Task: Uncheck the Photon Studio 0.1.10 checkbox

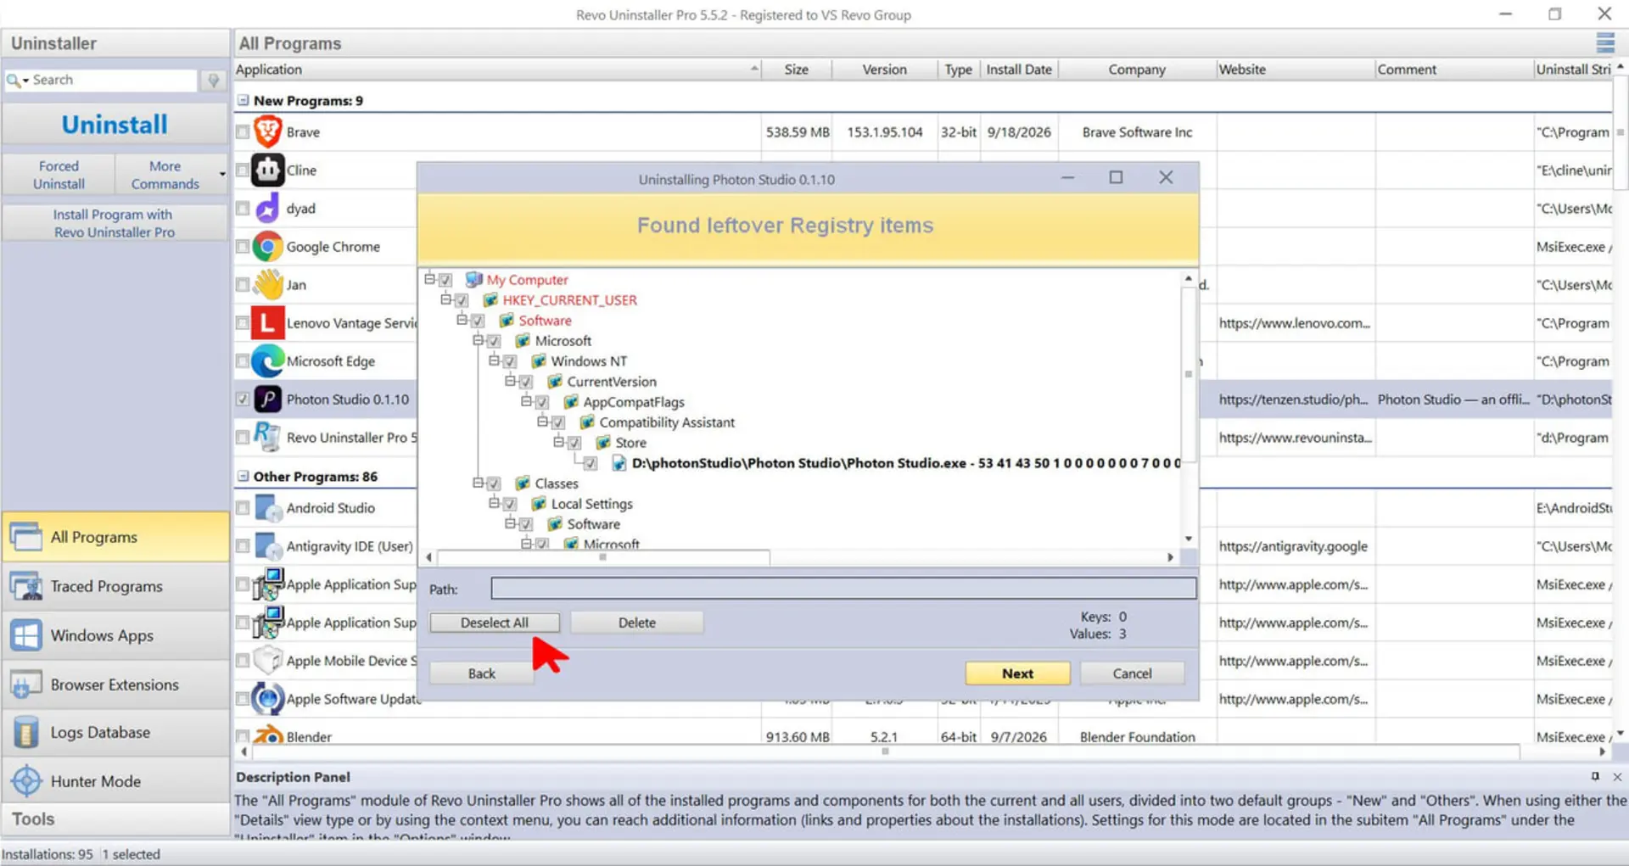Action: pyautogui.click(x=243, y=399)
